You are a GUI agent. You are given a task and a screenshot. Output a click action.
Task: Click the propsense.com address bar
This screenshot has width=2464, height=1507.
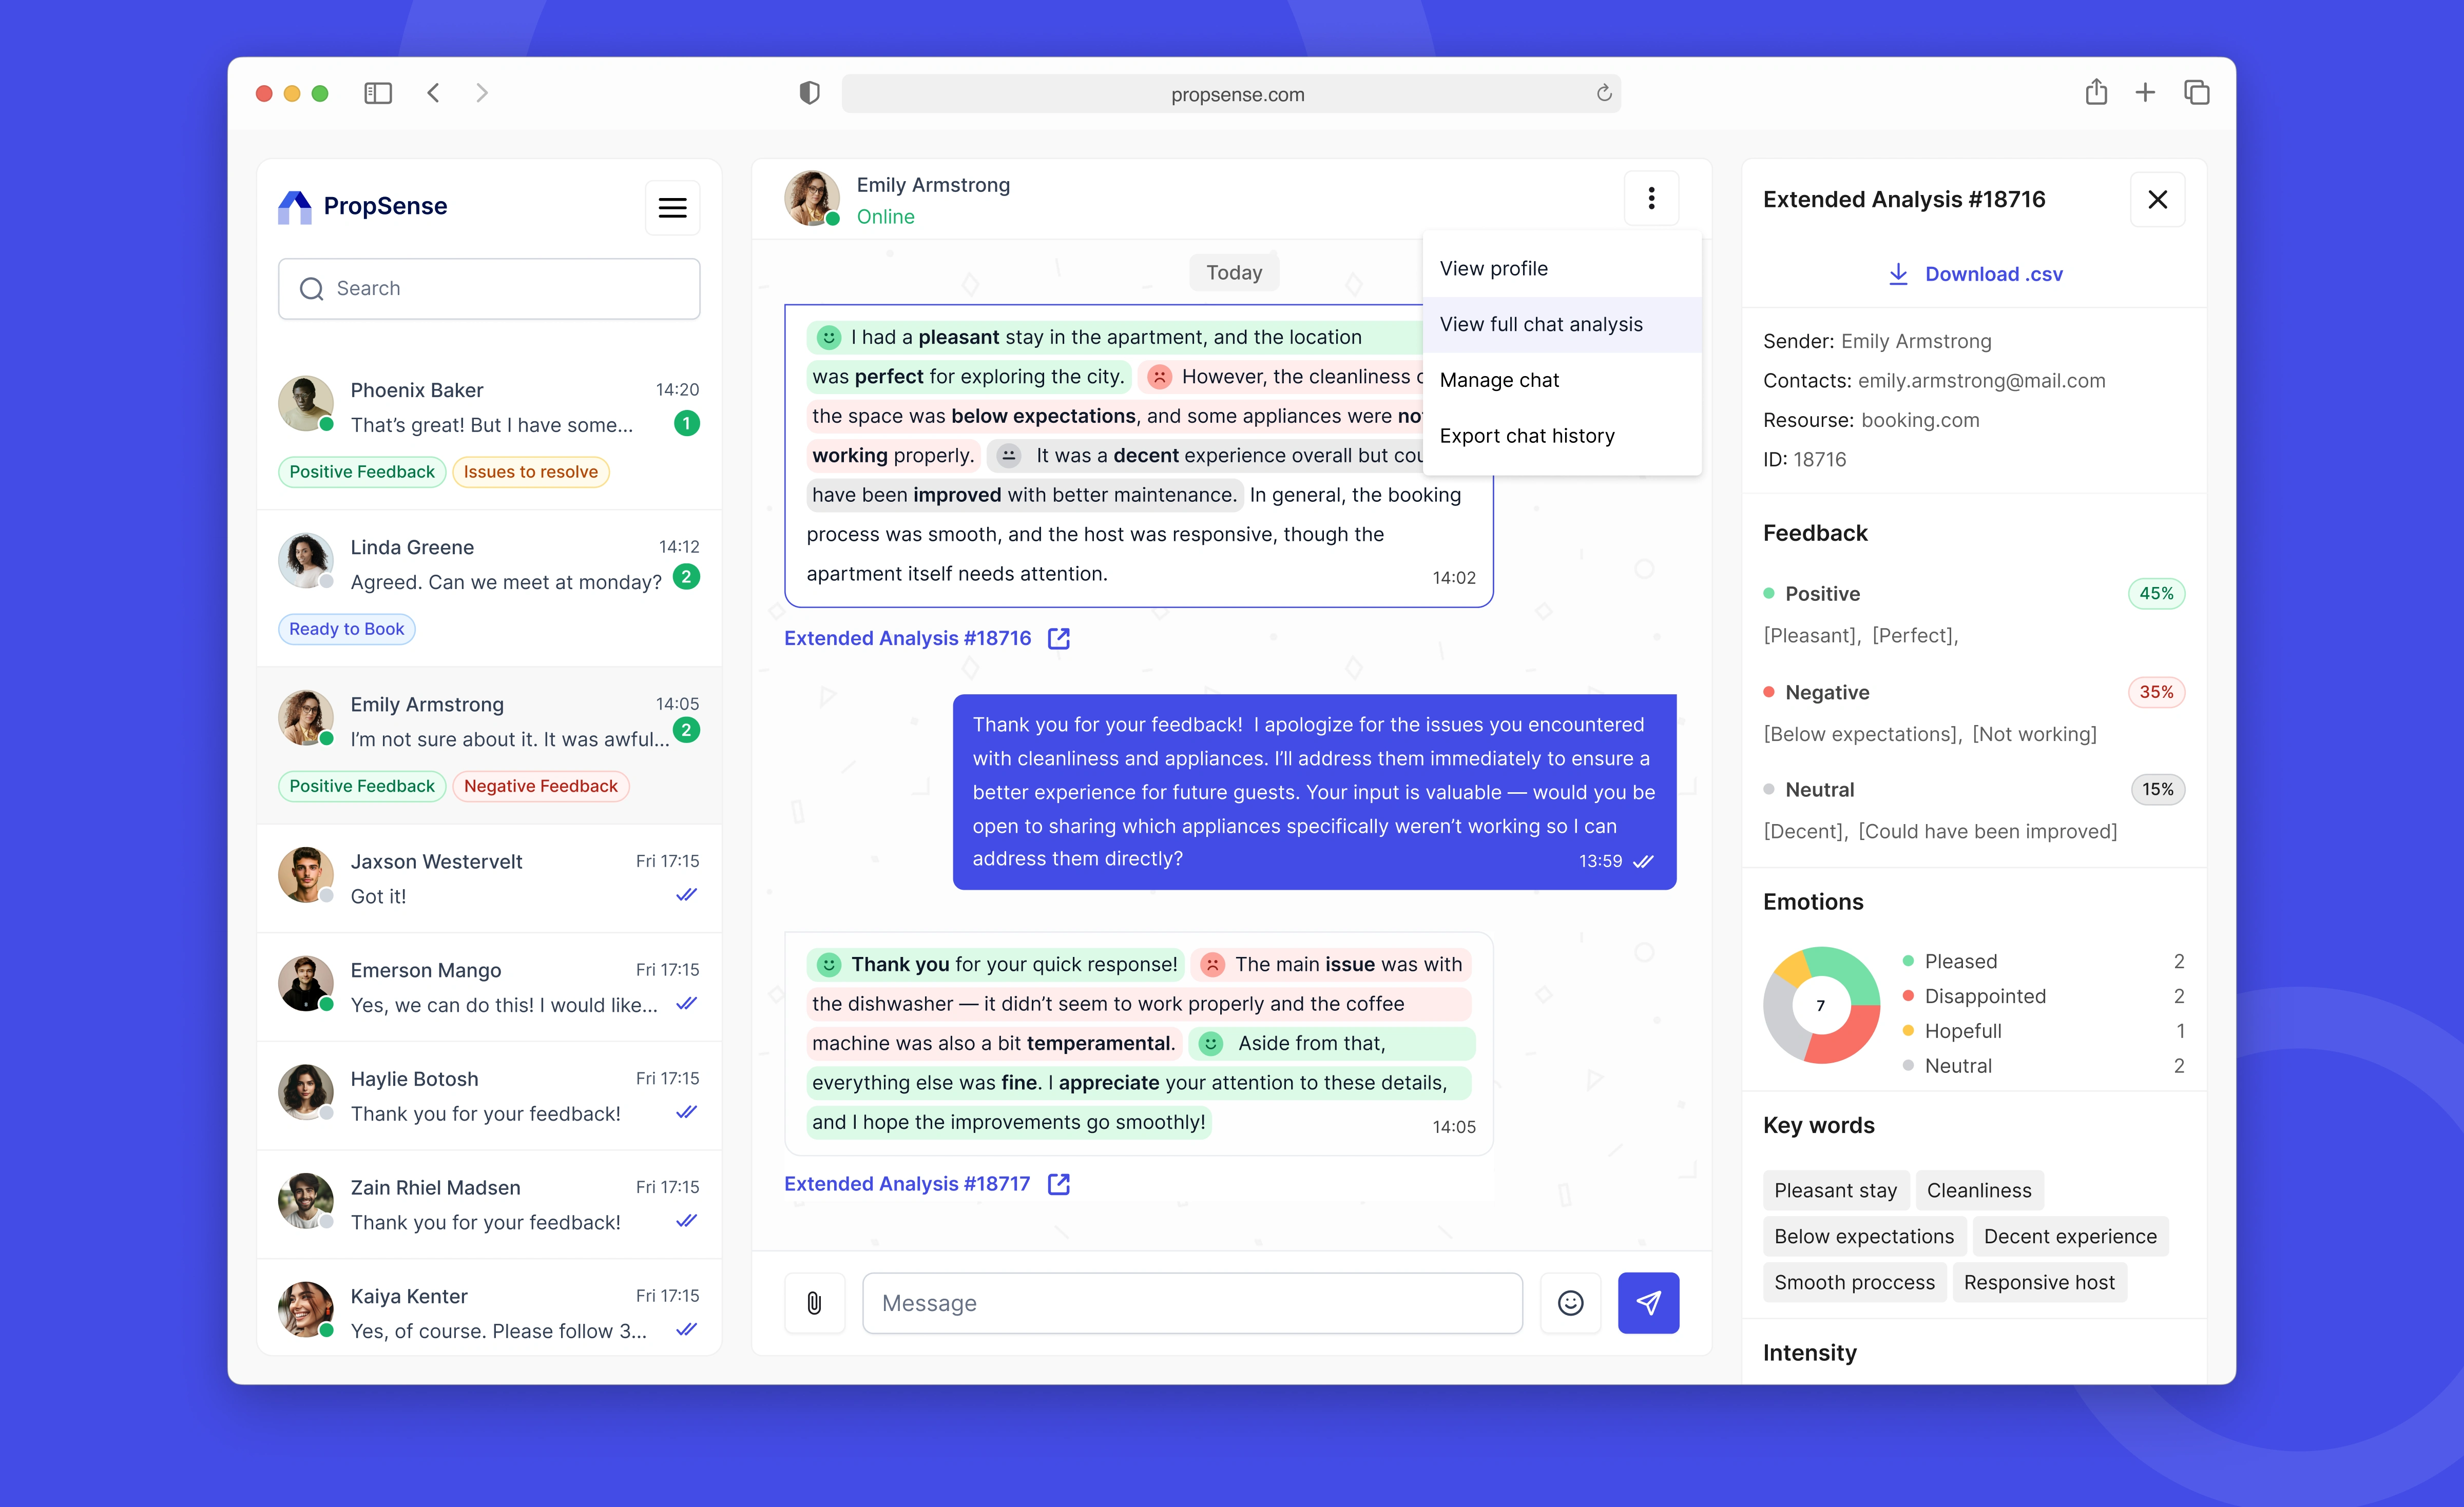(x=1231, y=93)
